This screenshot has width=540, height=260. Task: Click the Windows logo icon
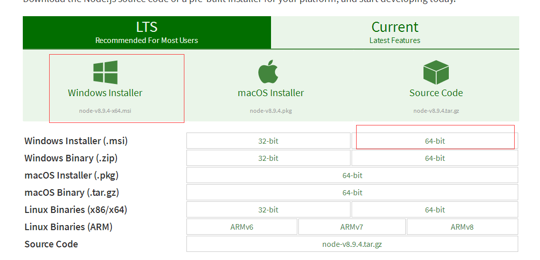(x=105, y=72)
